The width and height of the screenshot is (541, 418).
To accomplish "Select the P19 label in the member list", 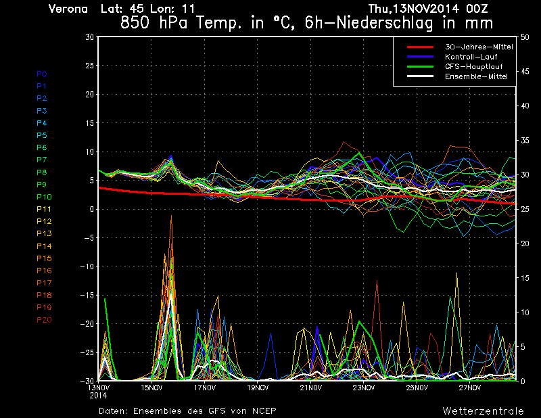I will [x=44, y=307].
